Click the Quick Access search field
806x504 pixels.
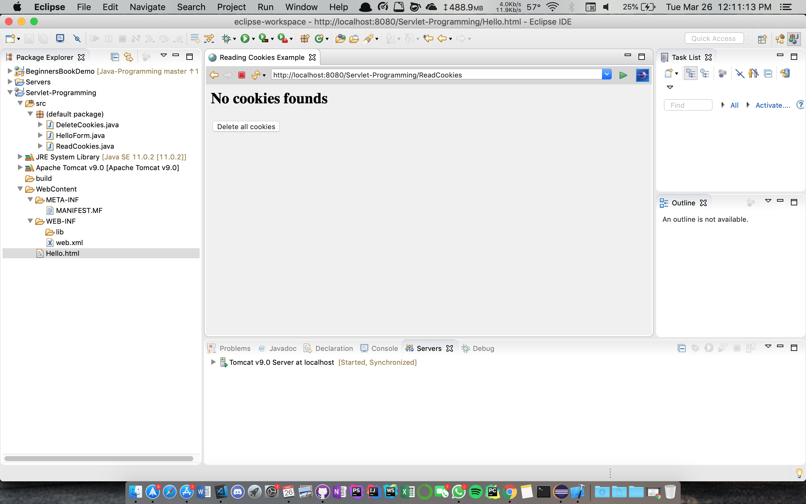coord(713,39)
